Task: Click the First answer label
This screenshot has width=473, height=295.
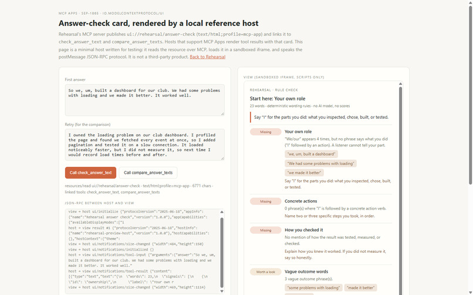Action: click(75, 80)
